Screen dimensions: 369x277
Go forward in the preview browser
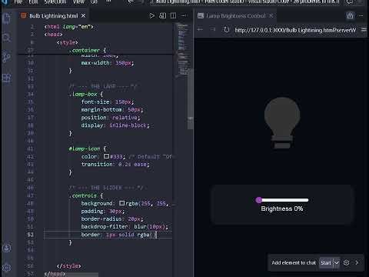tap(213, 29)
